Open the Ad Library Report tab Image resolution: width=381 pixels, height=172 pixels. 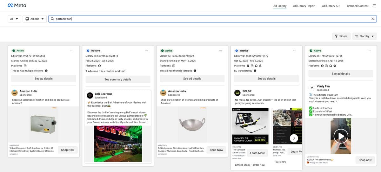304,6
